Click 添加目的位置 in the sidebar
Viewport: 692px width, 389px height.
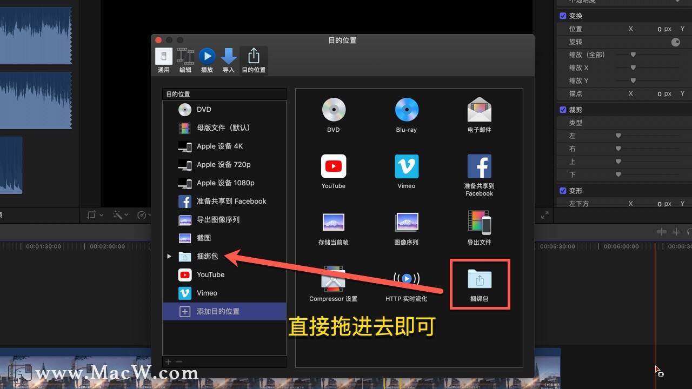pos(224,312)
